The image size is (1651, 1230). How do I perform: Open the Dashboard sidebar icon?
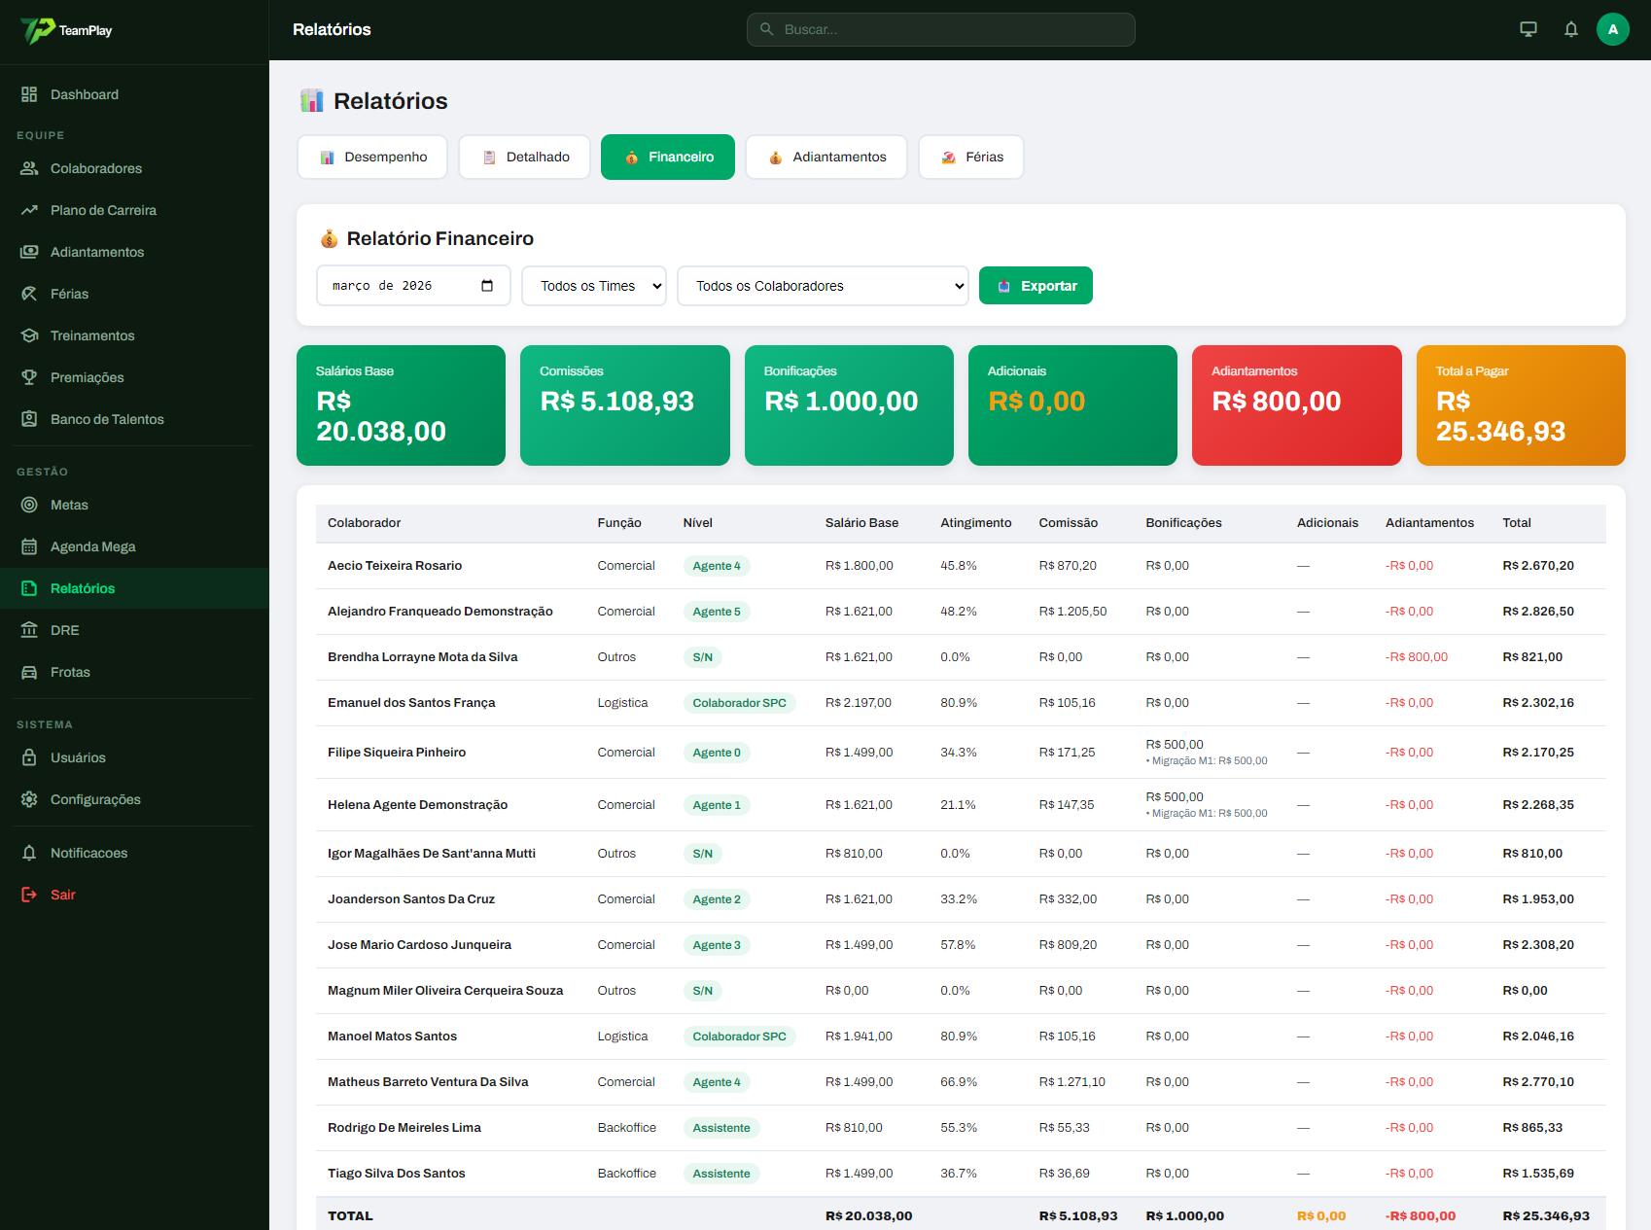(29, 94)
